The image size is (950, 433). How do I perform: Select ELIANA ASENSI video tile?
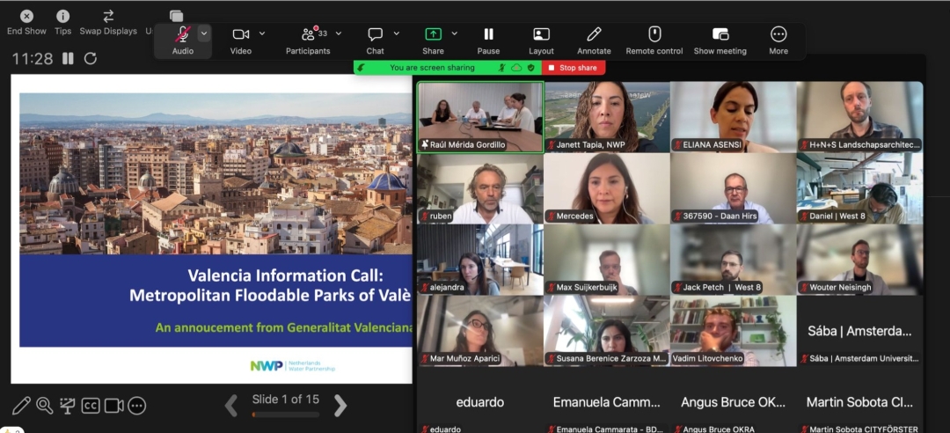733,117
